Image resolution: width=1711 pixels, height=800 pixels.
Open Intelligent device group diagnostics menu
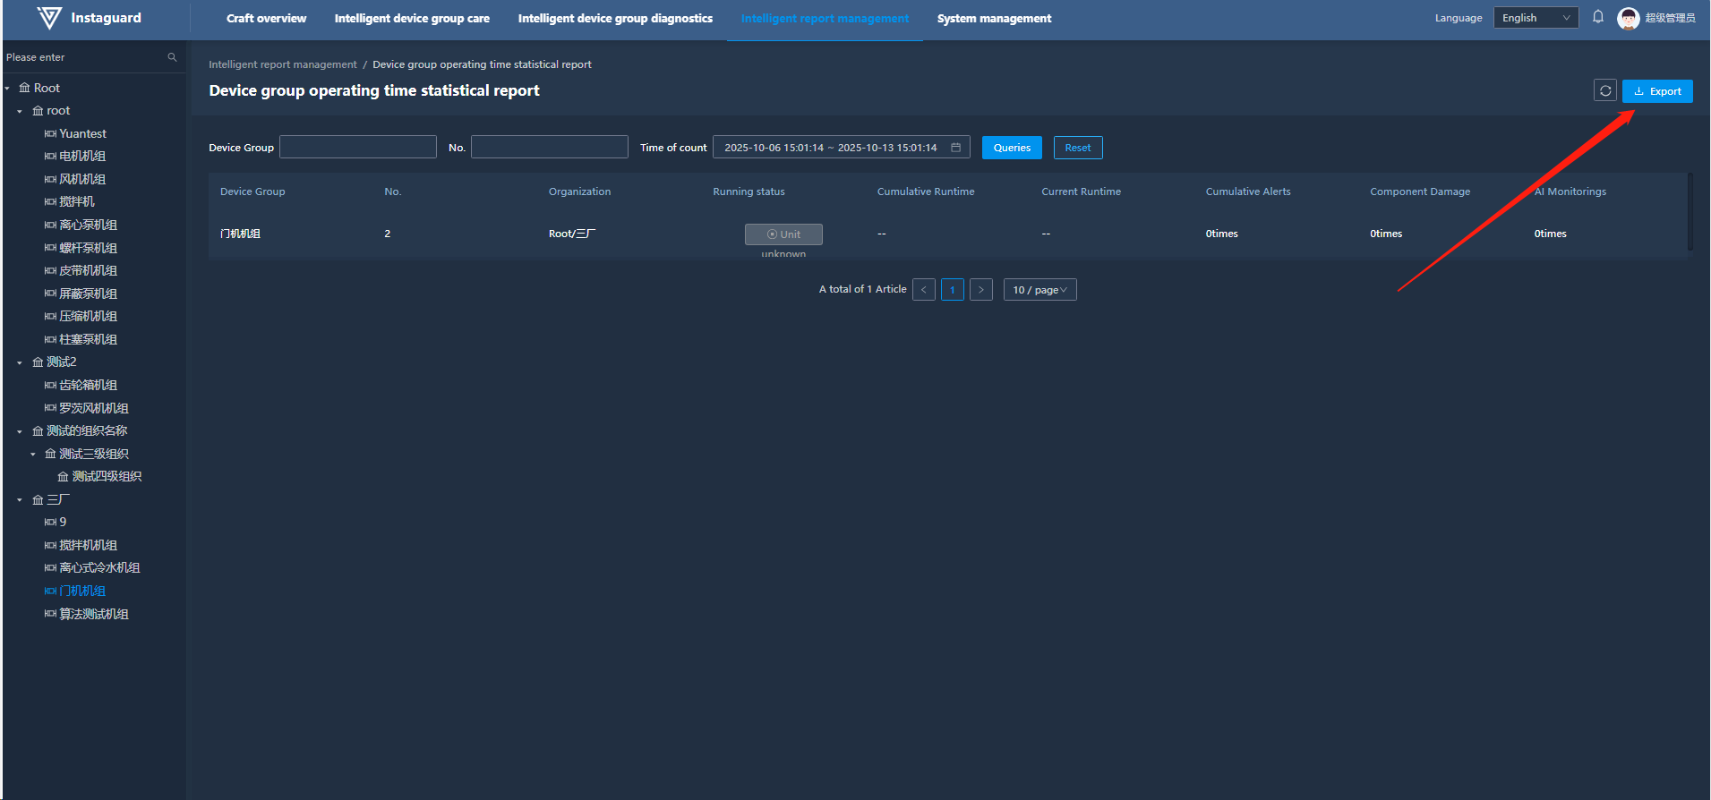tap(615, 18)
